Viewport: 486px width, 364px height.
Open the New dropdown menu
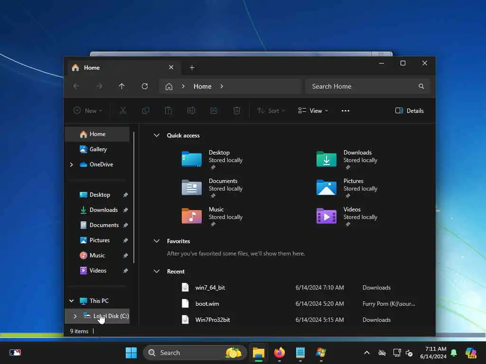tap(88, 110)
